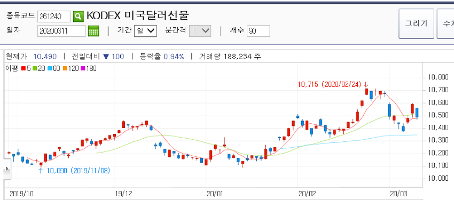Click the high marker 10,715 (2020/02/24)

click(x=333, y=84)
